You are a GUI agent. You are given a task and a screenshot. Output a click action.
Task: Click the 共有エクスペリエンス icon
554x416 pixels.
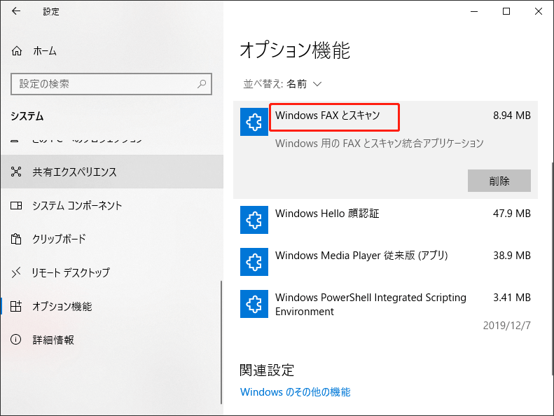[16, 172]
